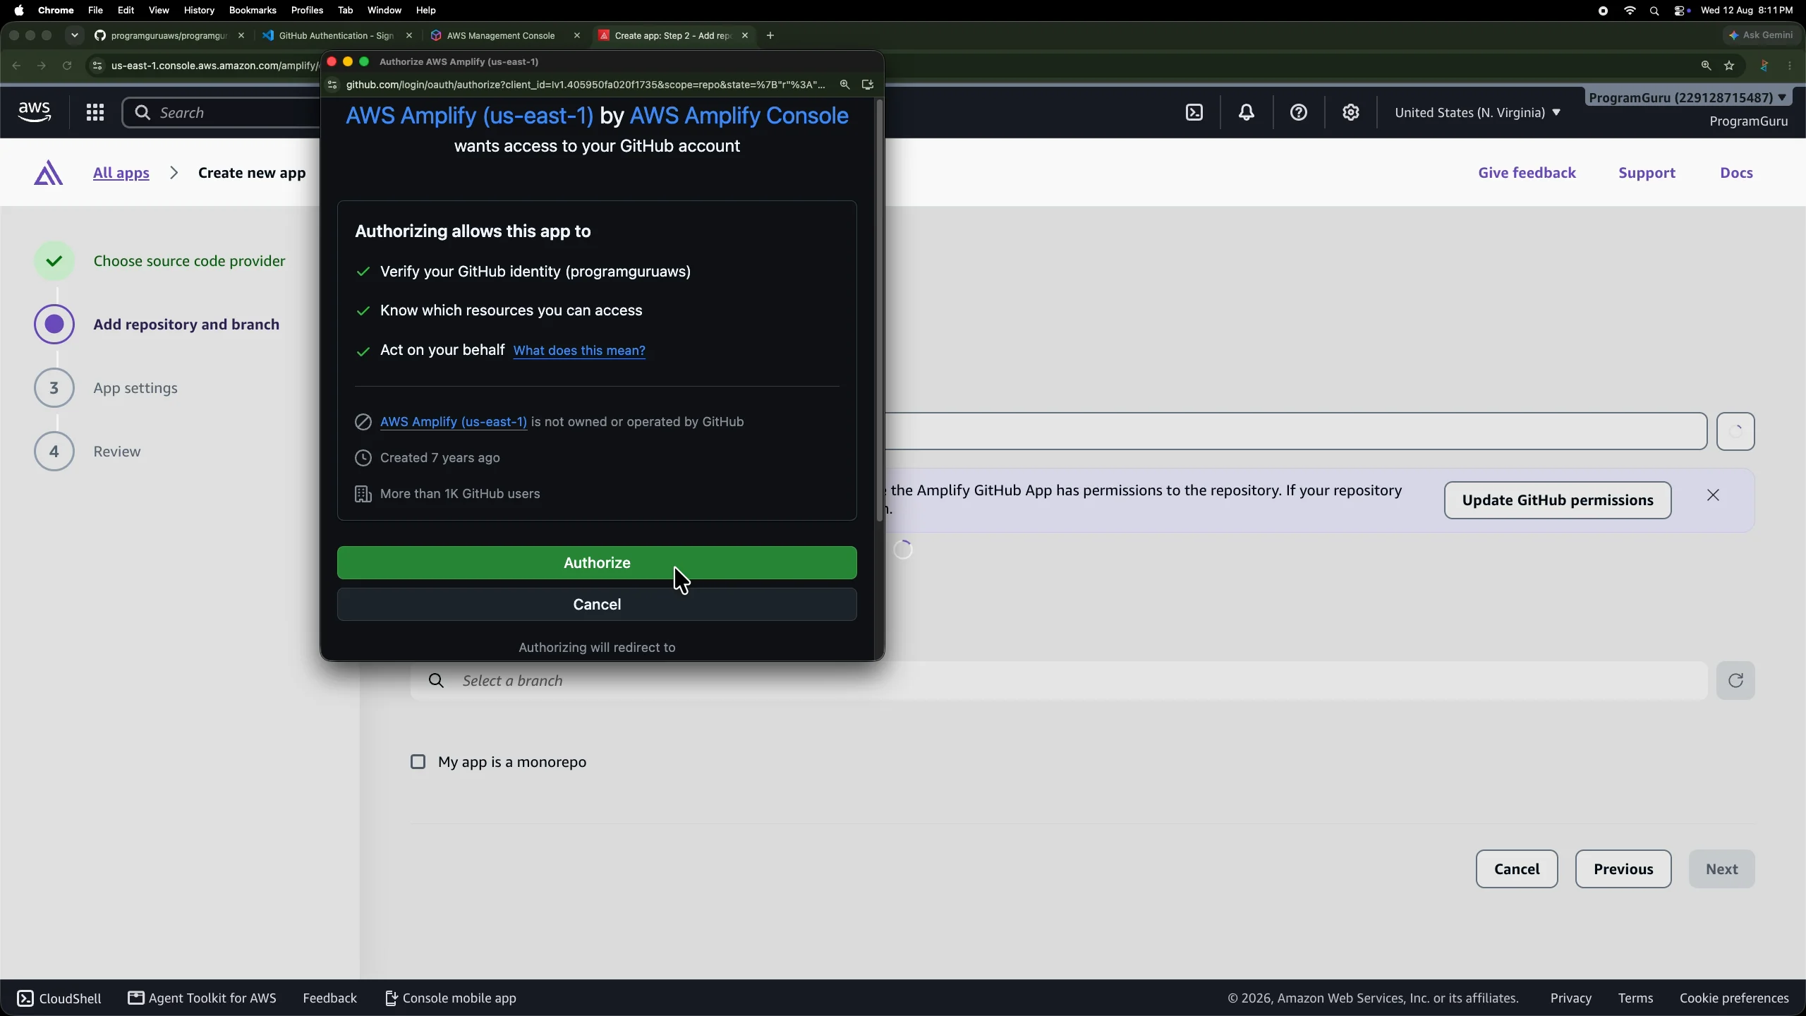Go to All apps breadcrumb

[x=121, y=173]
